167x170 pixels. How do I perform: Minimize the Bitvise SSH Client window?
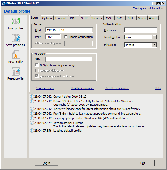[x=154, y=3]
